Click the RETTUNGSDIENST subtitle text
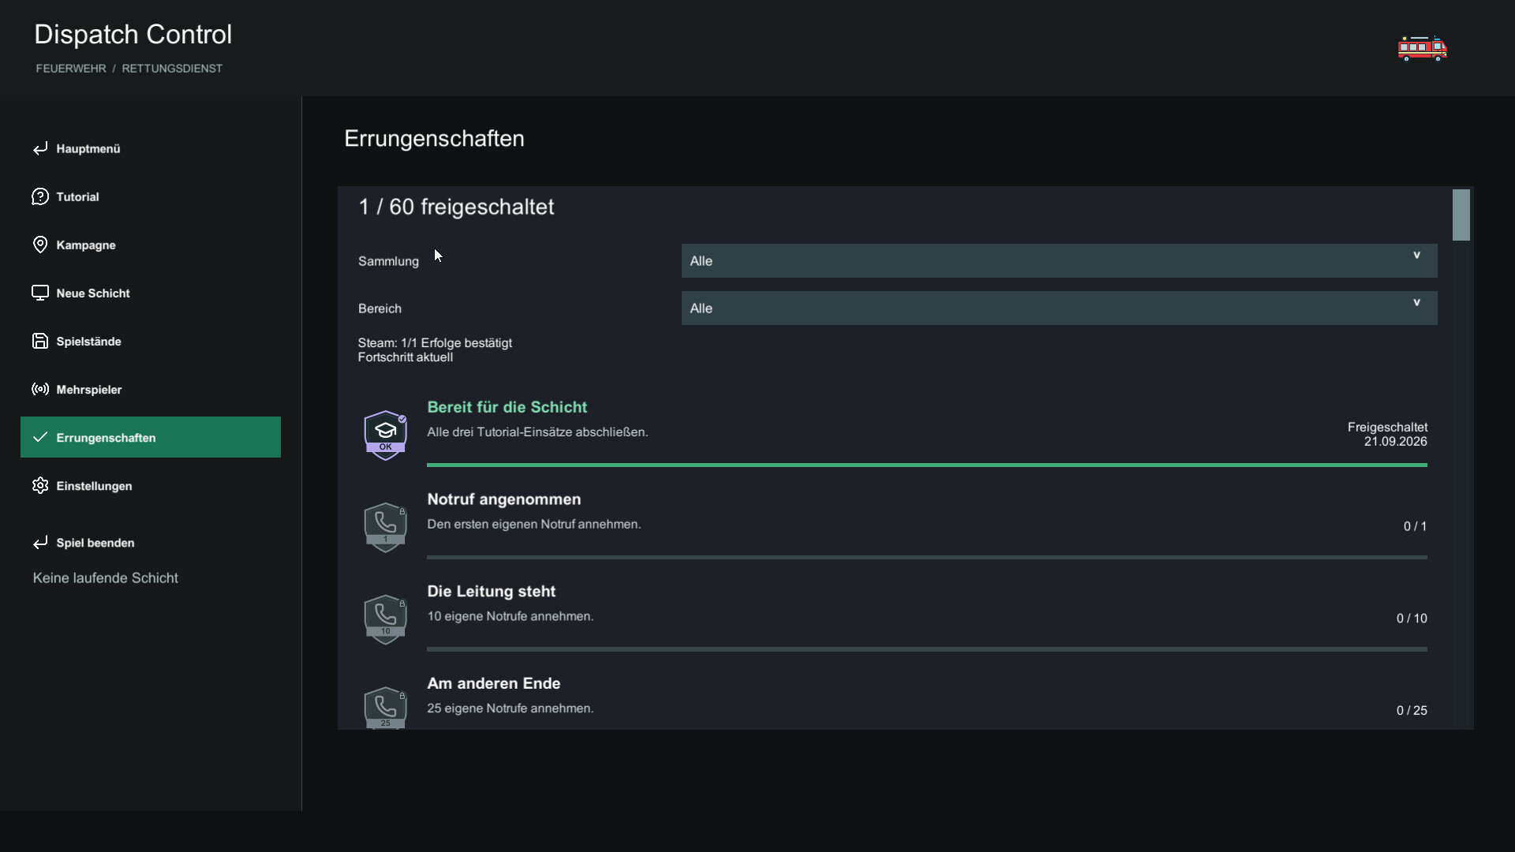 tap(172, 69)
